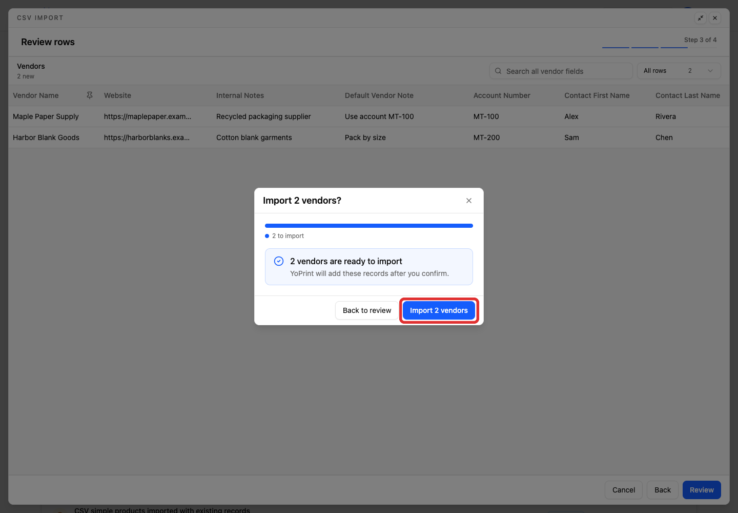This screenshot has height=513, width=738.
Task: Click the import progress bar
Action: (x=369, y=226)
